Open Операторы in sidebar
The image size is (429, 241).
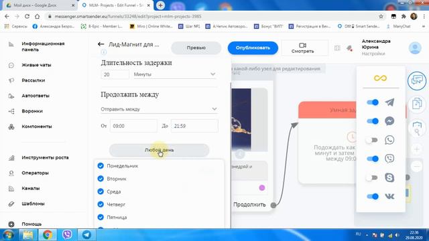point(35,173)
